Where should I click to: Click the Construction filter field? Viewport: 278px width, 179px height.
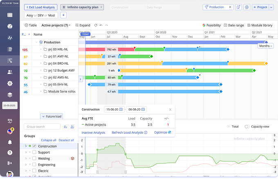[127, 7]
